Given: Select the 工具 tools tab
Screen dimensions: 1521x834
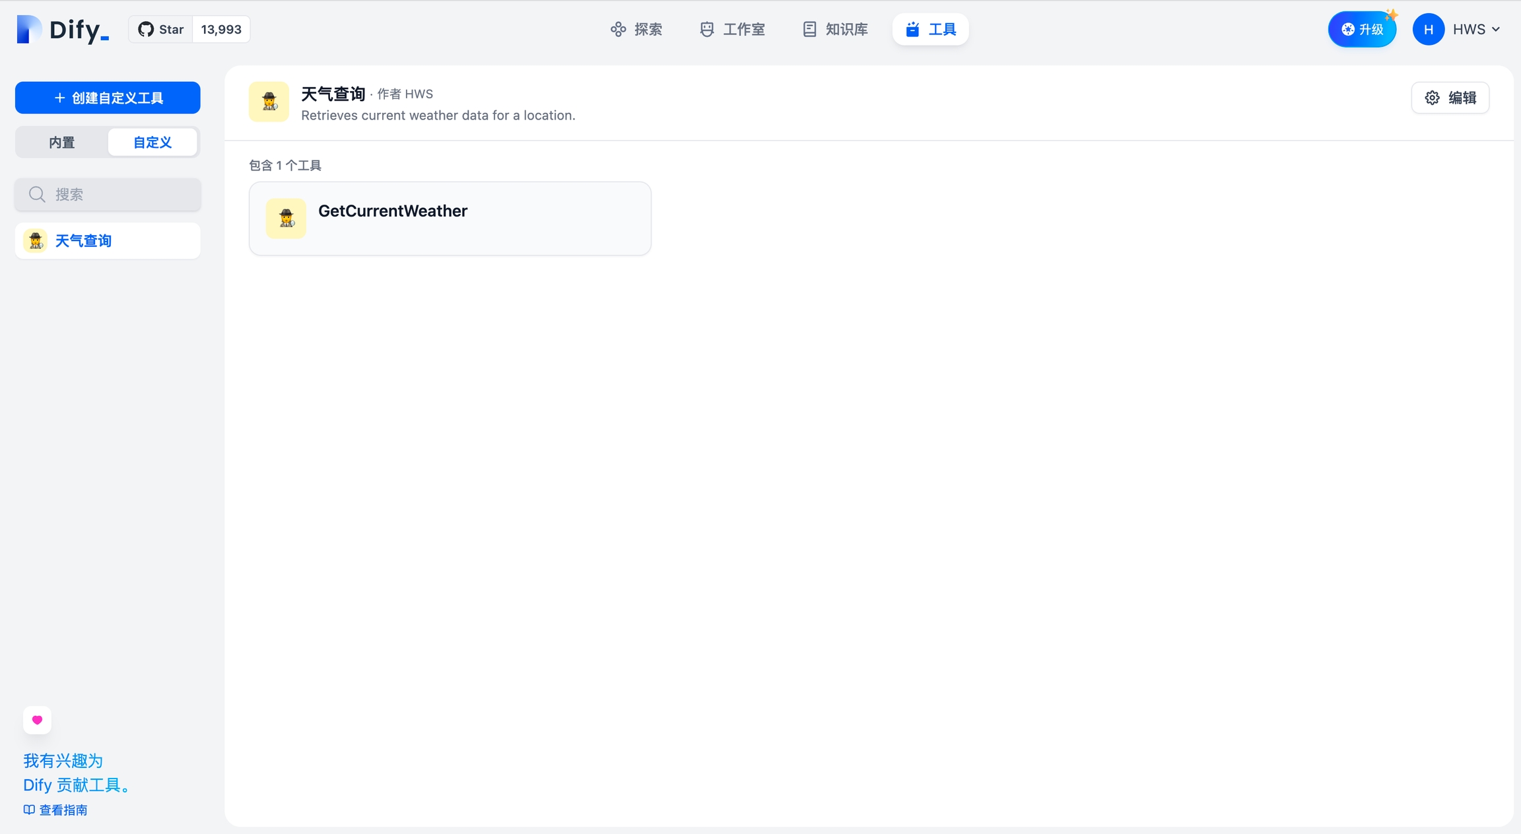Looking at the screenshot, I should coord(931,30).
